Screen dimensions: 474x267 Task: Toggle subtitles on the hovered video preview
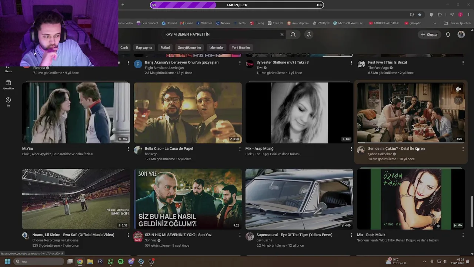point(458,100)
